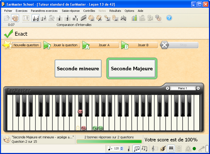Show the guitar fretboard view icon

point(163,148)
